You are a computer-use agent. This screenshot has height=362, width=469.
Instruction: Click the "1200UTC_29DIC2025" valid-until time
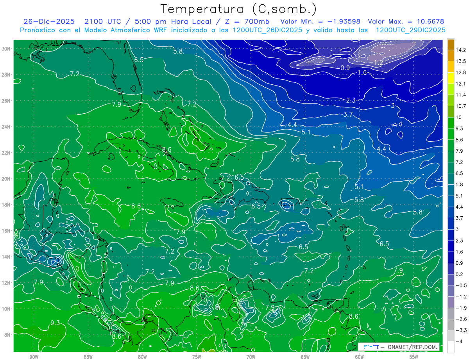click(x=410, y=30)
